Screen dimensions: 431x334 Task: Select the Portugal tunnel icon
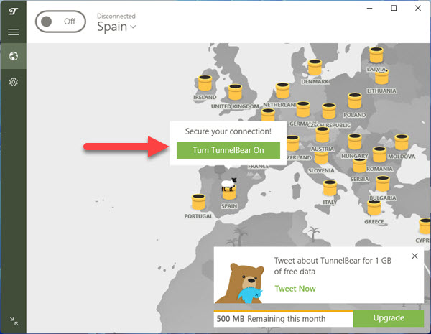tap(198, 202)
